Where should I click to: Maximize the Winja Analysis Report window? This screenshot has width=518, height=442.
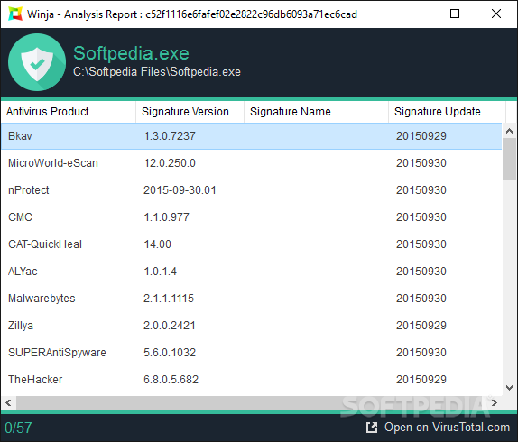click(x=455, y=14)
